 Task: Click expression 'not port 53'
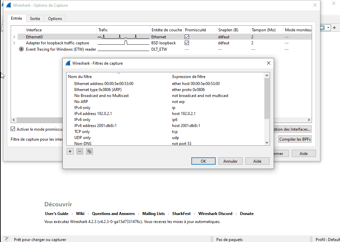(x=182, y=143)
